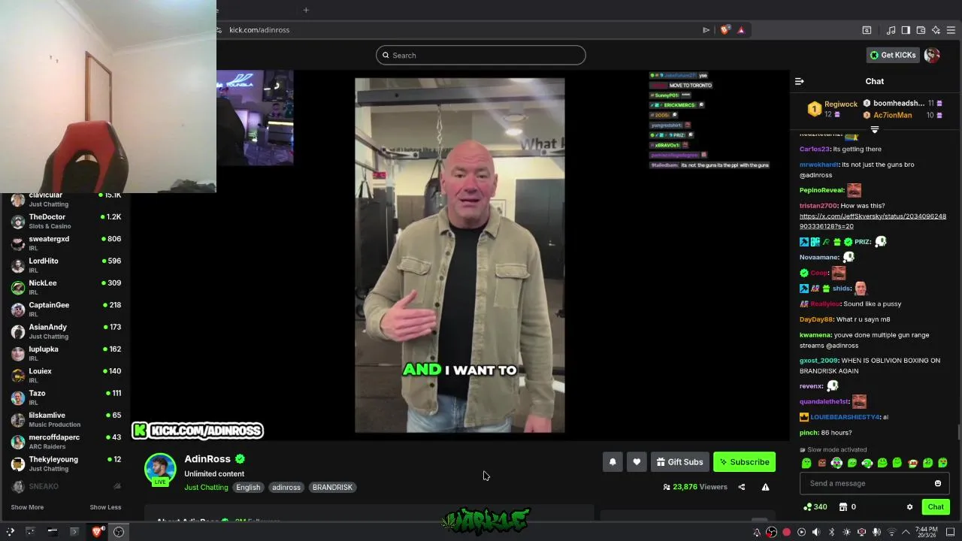Open a new browser tab with plus
Screen dimensions: 962x541
(x=306, y=10)
